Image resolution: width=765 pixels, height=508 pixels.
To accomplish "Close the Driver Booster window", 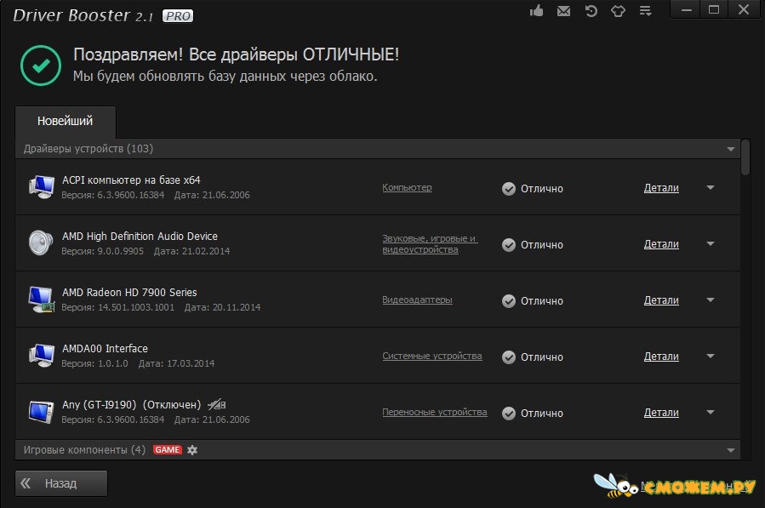I will pyautogui.click(x=744, y=9).
